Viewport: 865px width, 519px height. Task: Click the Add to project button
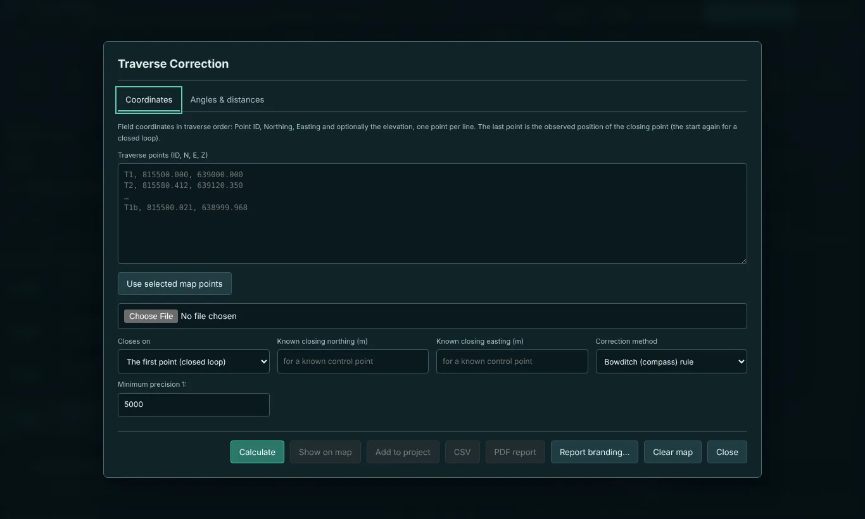tap(403, 453)
